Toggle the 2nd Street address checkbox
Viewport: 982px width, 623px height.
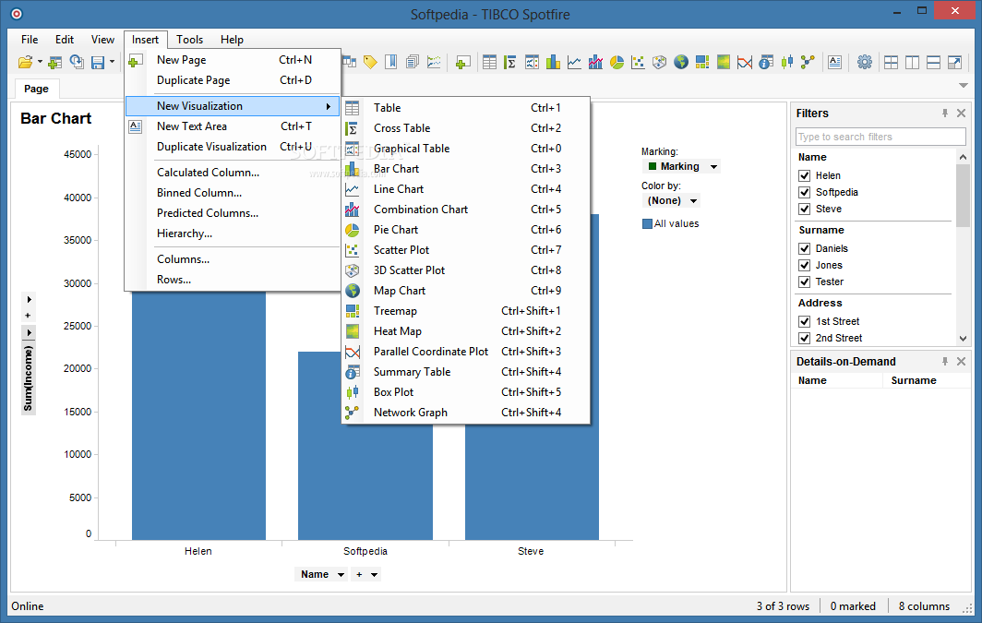point(804,338)
